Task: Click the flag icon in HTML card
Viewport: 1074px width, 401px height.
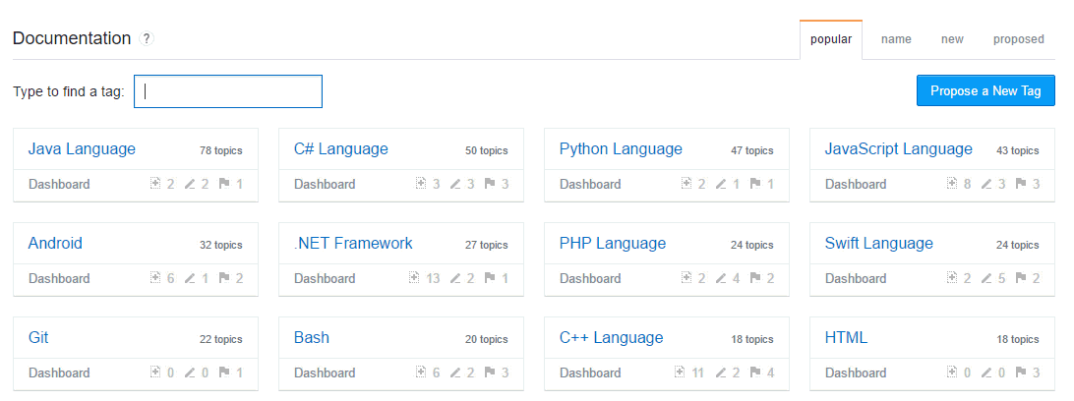Action: click(1020, 372)
